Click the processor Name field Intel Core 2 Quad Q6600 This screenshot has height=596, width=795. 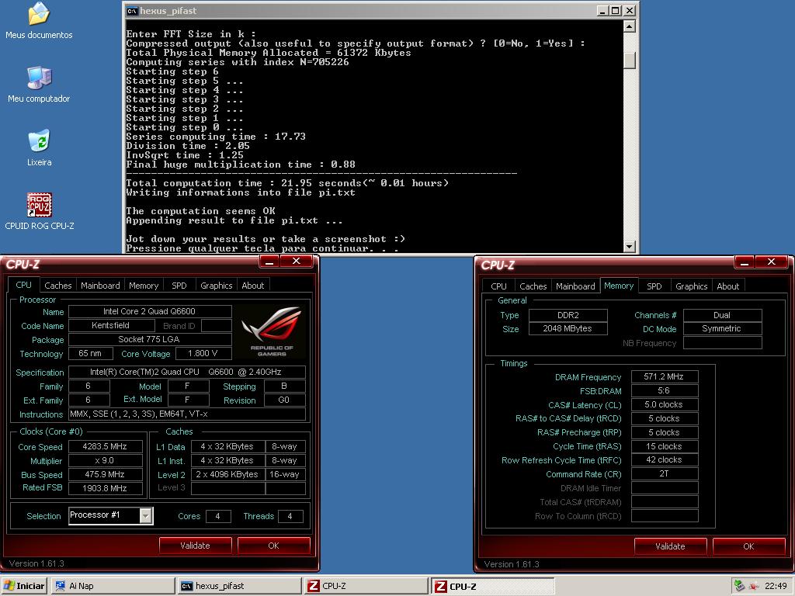(x=150, y=312)
